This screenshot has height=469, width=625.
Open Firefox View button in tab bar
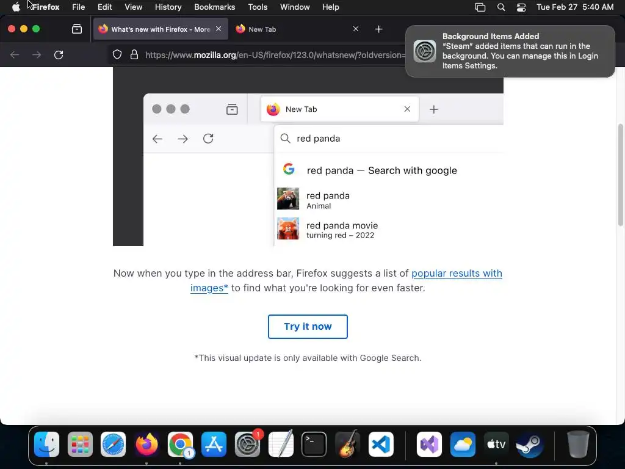coord(77,29)
